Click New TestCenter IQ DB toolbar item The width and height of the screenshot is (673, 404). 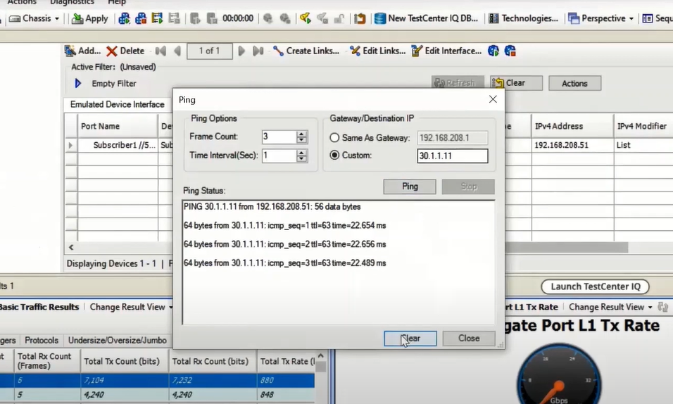tap(426, 18)
